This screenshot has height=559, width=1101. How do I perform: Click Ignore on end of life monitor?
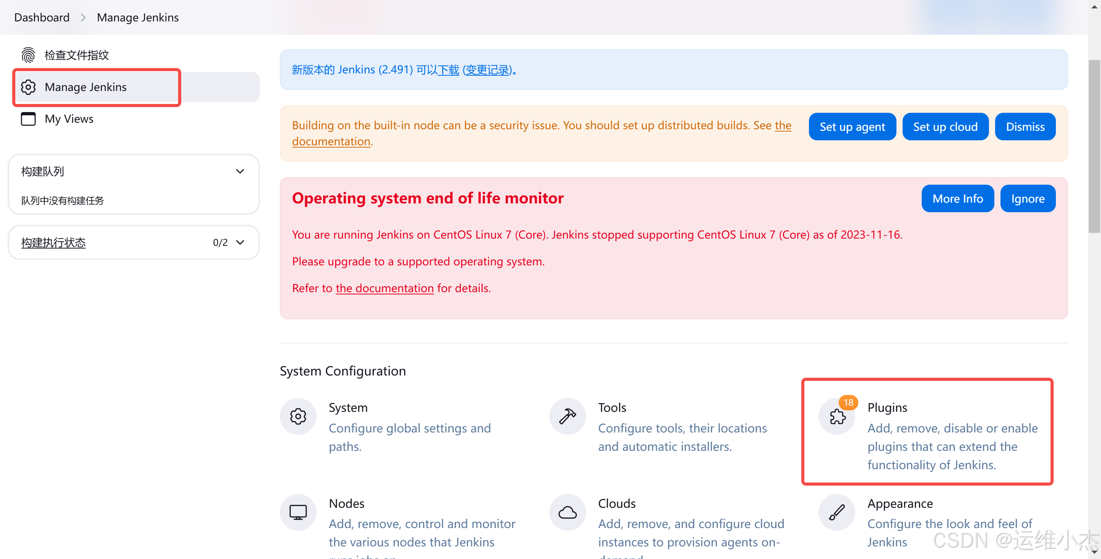point(1027,199)
